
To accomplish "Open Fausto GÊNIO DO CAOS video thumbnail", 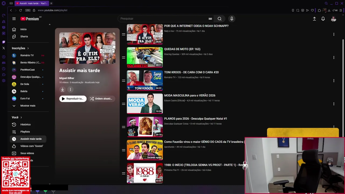I will pos(145,150).
